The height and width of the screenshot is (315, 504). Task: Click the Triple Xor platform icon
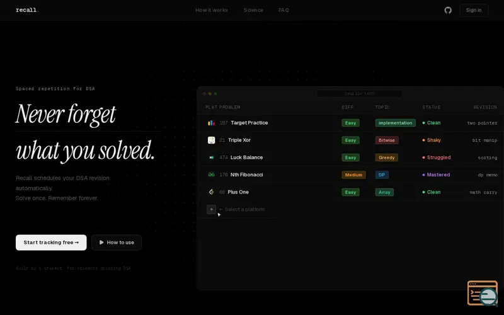click(x=211, y=140)
